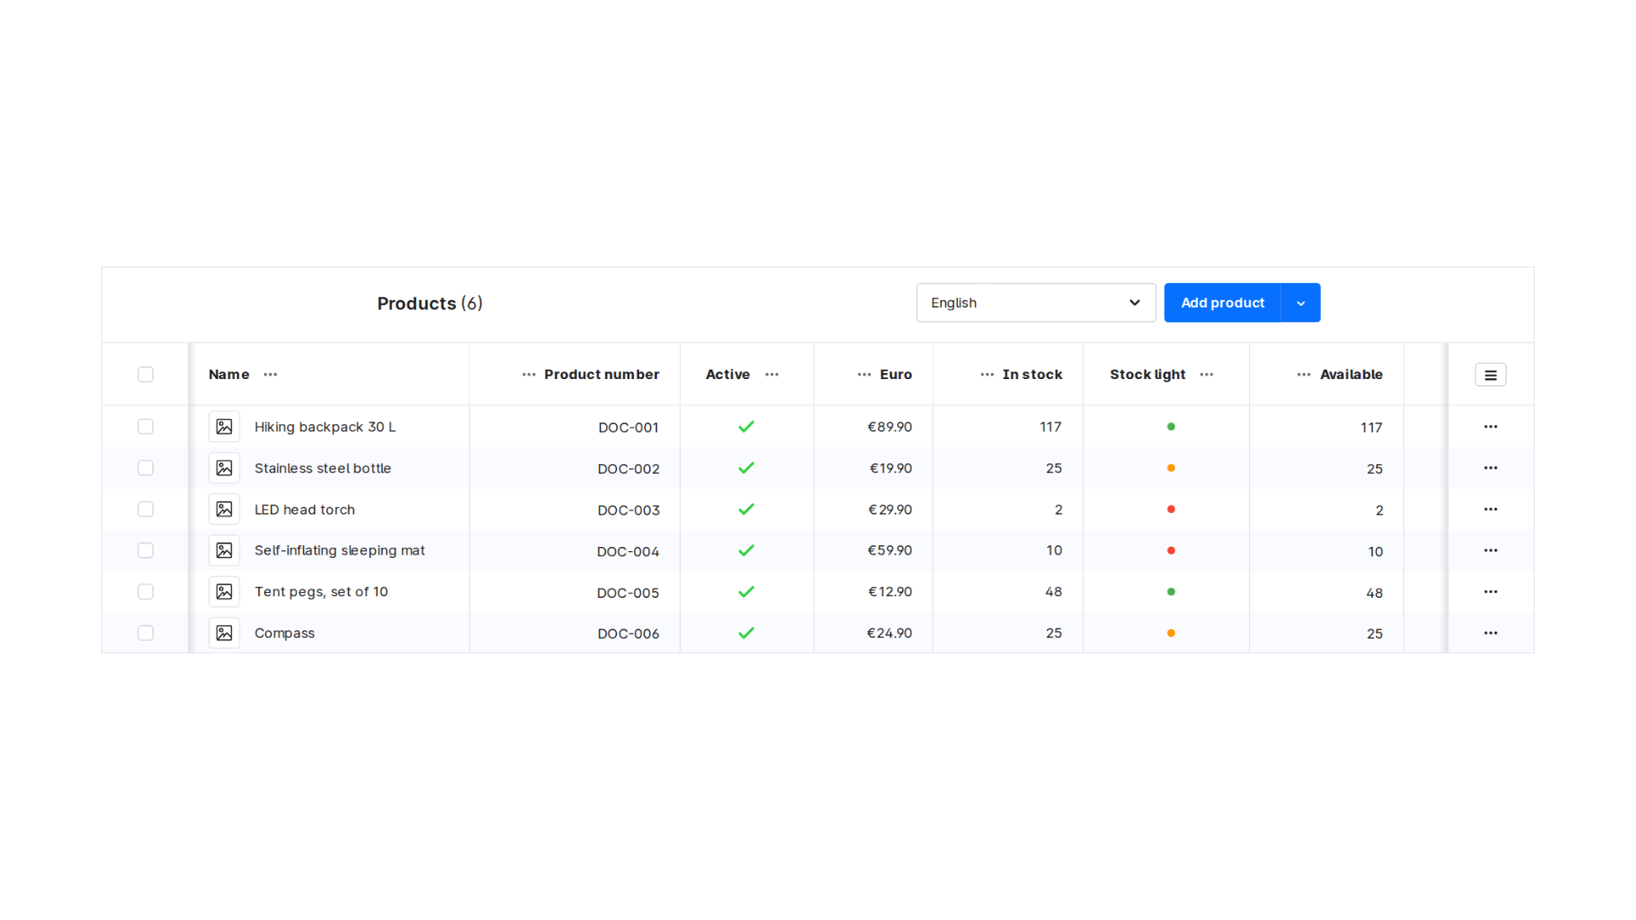Open Active column options dots
The image size is (1636, 920).
coord(772,375)
